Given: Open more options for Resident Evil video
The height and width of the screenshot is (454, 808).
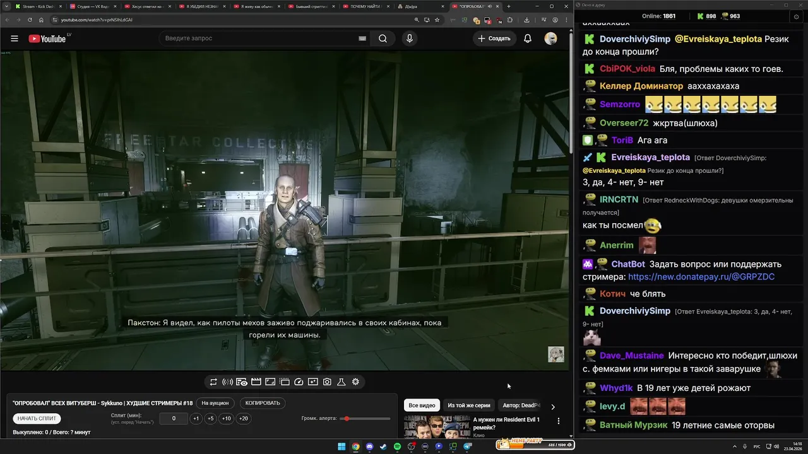Looking at the screenshot, I should click(x=558, y=421).
